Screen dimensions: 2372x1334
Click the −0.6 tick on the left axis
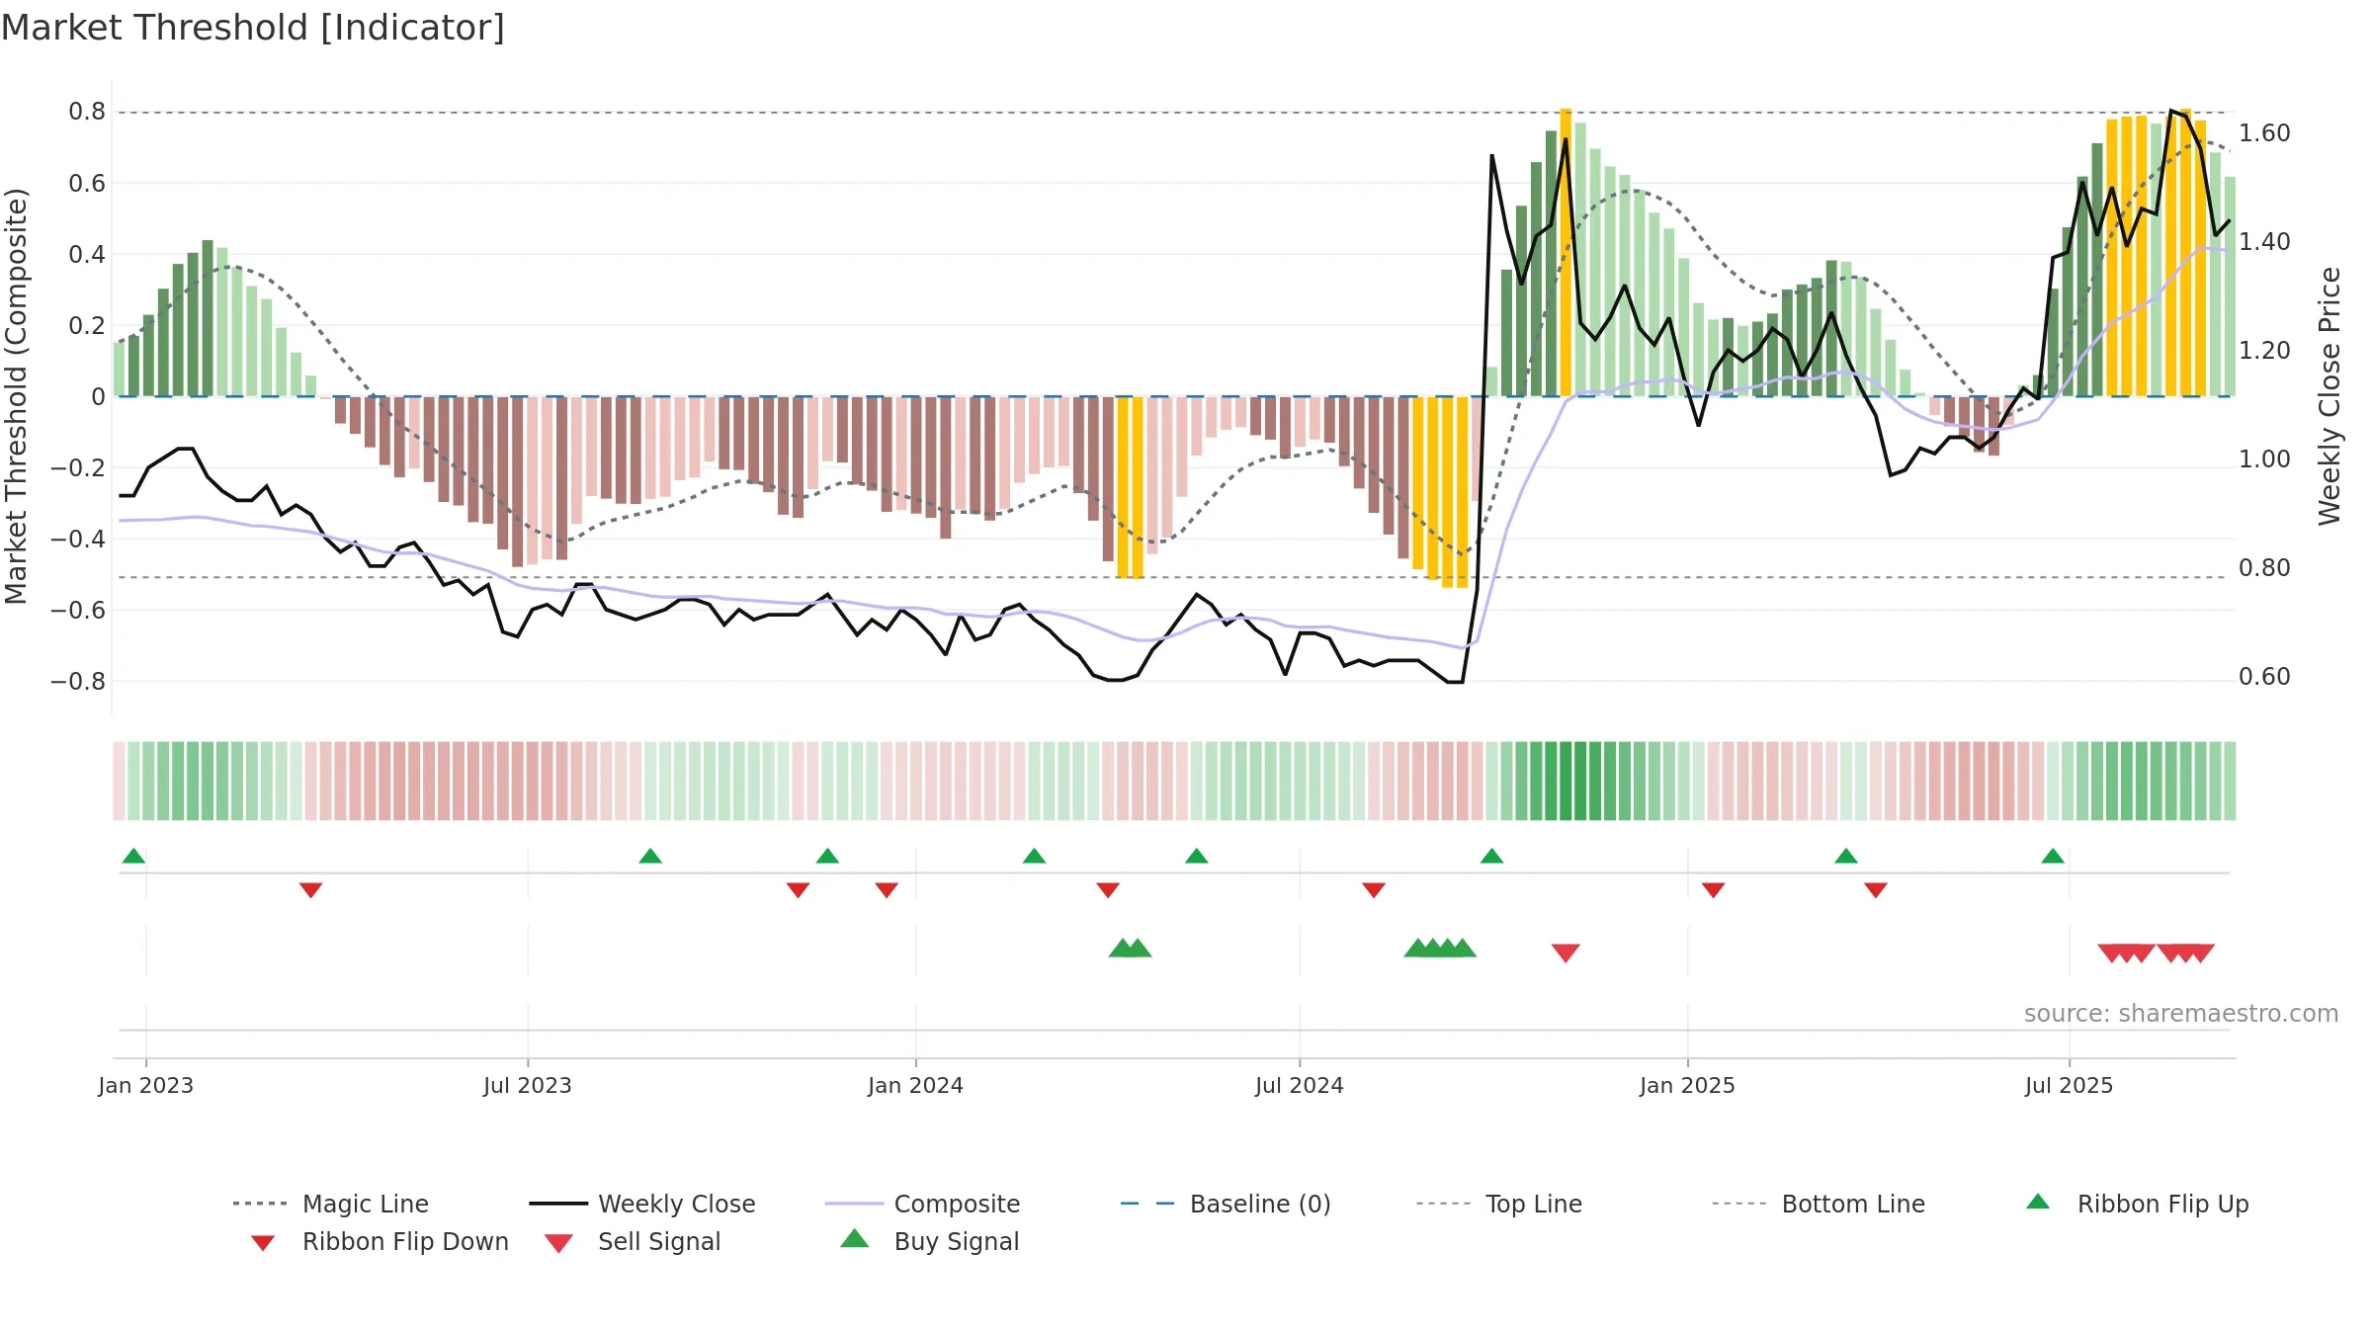point(78,610)
